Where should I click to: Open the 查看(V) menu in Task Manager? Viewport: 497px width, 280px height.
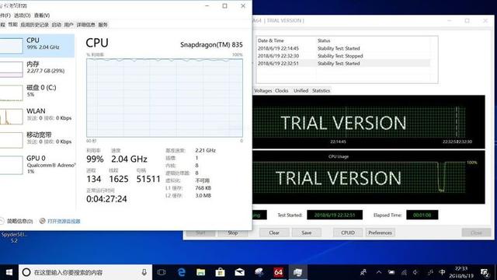pos(42,16)
